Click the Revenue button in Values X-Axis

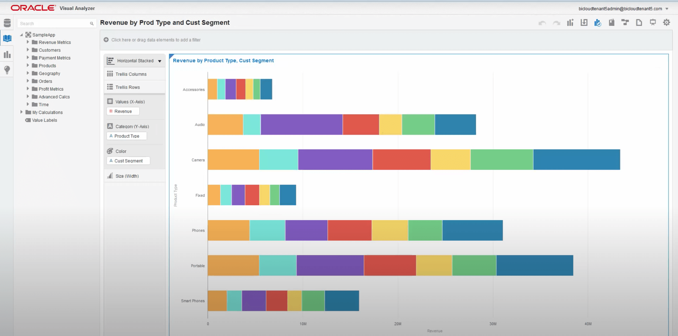click(123, 111)
